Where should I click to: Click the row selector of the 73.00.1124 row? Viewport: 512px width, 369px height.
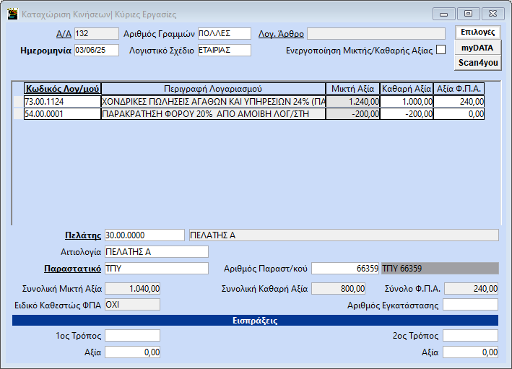tap(19, 102)
